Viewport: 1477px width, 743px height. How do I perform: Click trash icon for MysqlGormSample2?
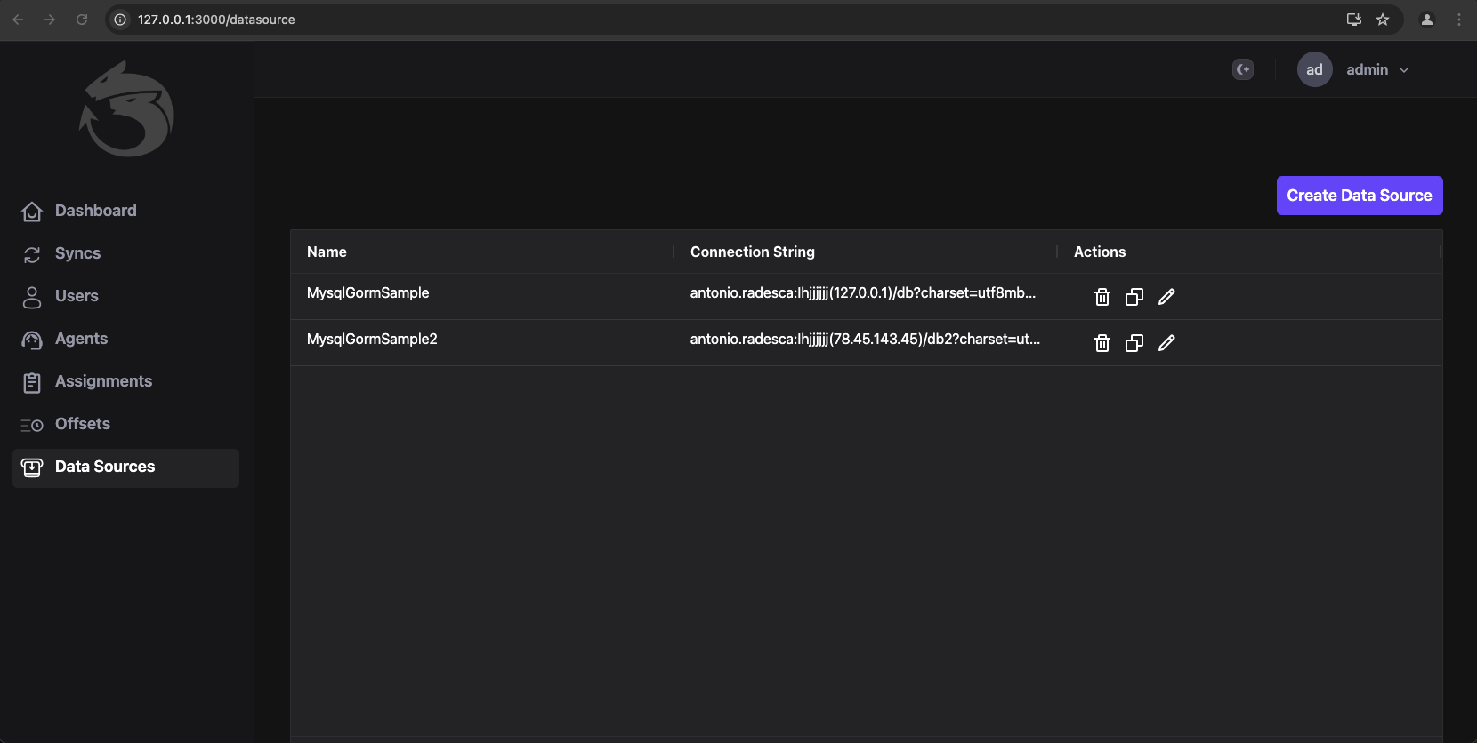[x=1102, y=343]
